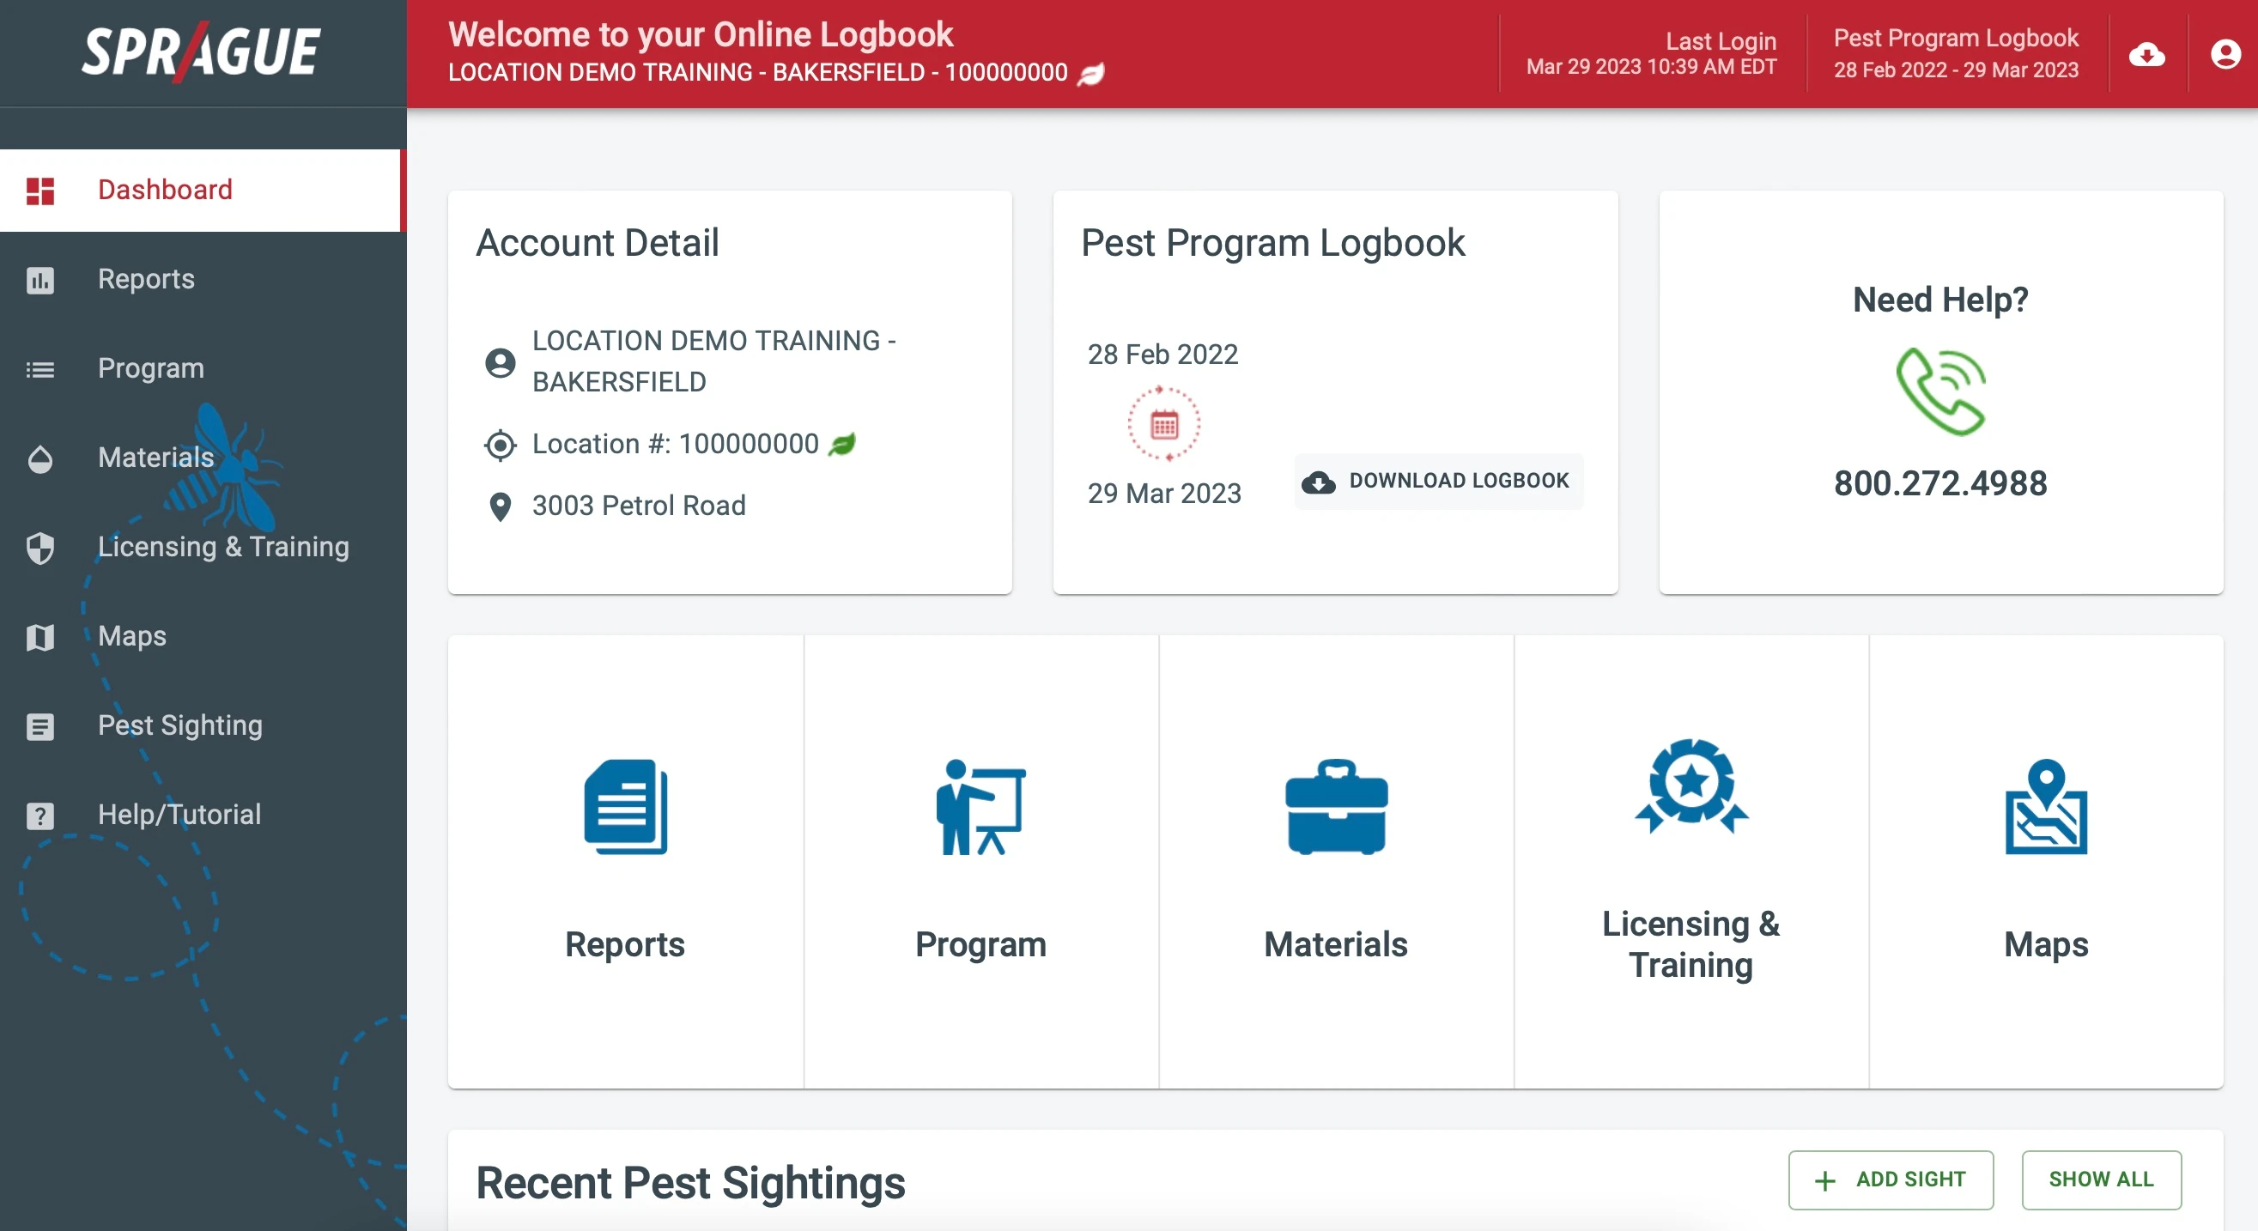Click the calendar date range icon
The image size is (2258, 1231).
(x=1163, y=425)
